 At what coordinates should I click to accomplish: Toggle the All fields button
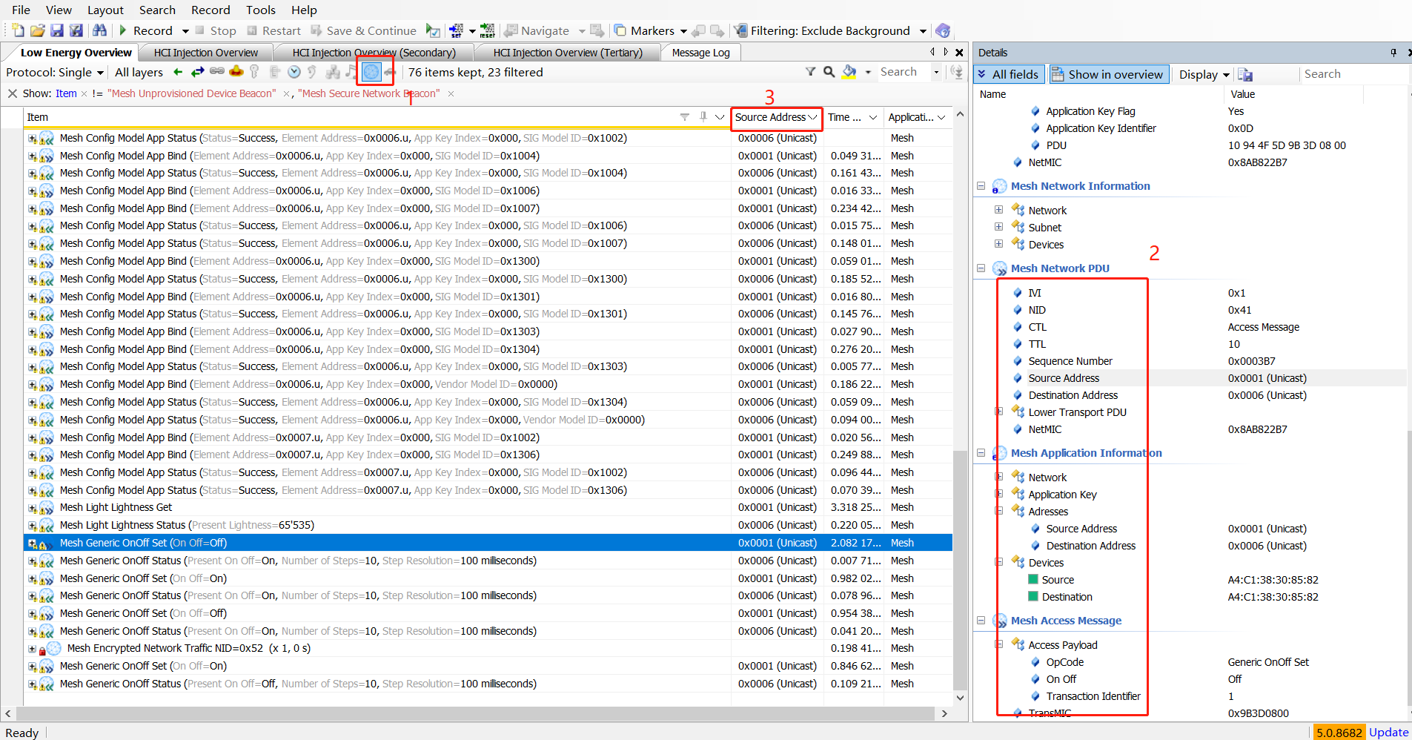pos(1009,74)
